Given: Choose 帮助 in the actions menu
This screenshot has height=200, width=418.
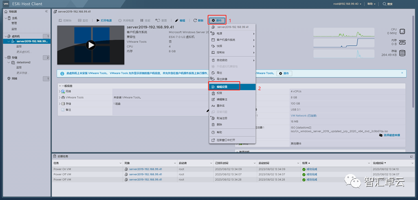Looking at the screenshot, I should point(232,132).
